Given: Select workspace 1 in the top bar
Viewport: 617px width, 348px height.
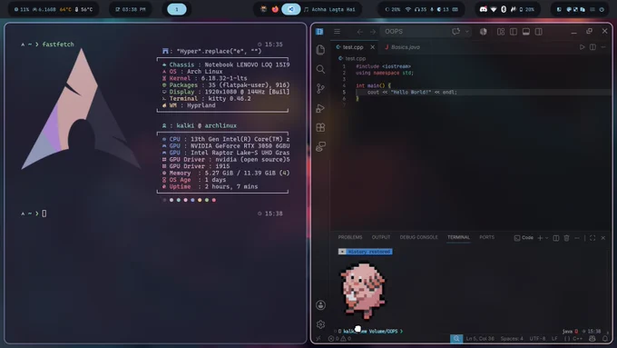Looking at the screenshot, I should (x=177, y=9).
